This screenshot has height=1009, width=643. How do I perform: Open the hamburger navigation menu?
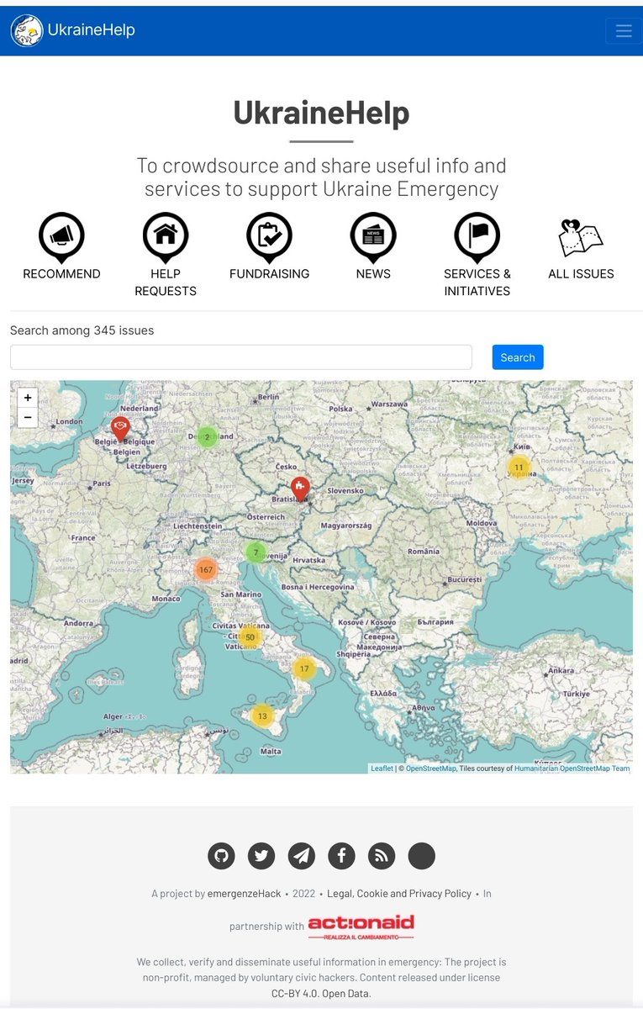click(623, 31)
